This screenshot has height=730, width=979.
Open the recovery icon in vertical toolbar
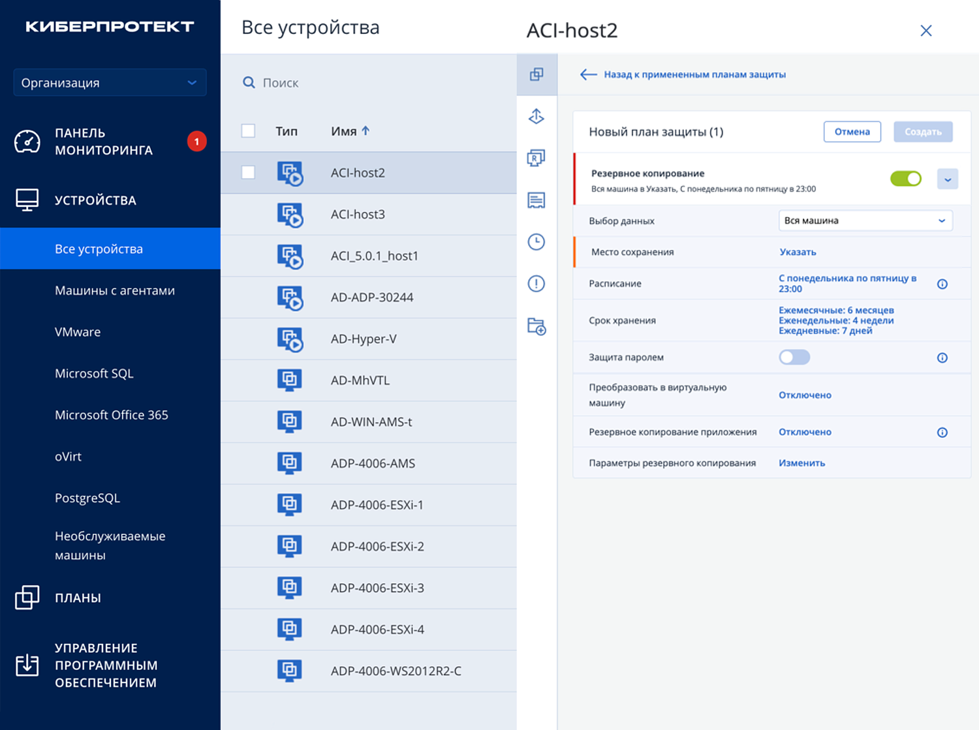click(x=536, y=158)
